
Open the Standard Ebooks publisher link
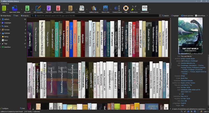click(x=187, y=81)
